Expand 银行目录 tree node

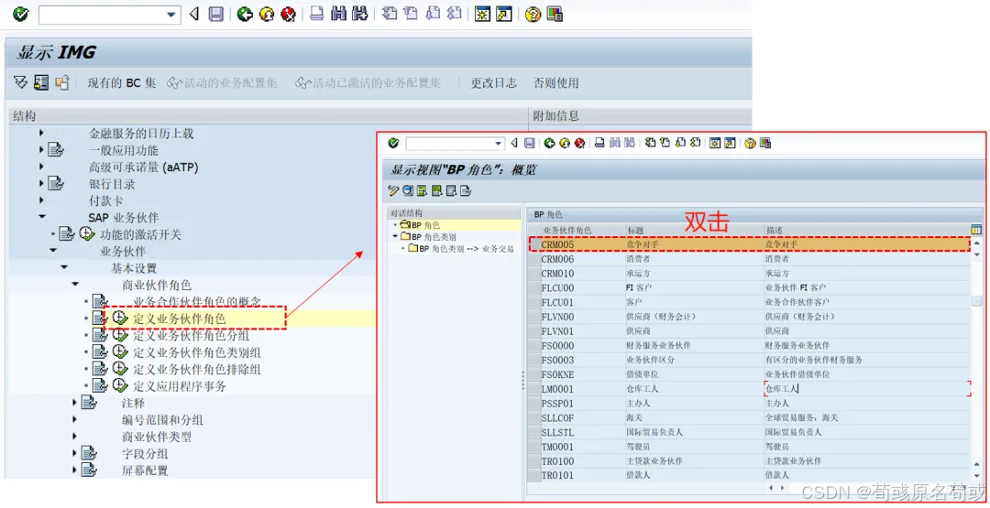click(x=41, y=183)
